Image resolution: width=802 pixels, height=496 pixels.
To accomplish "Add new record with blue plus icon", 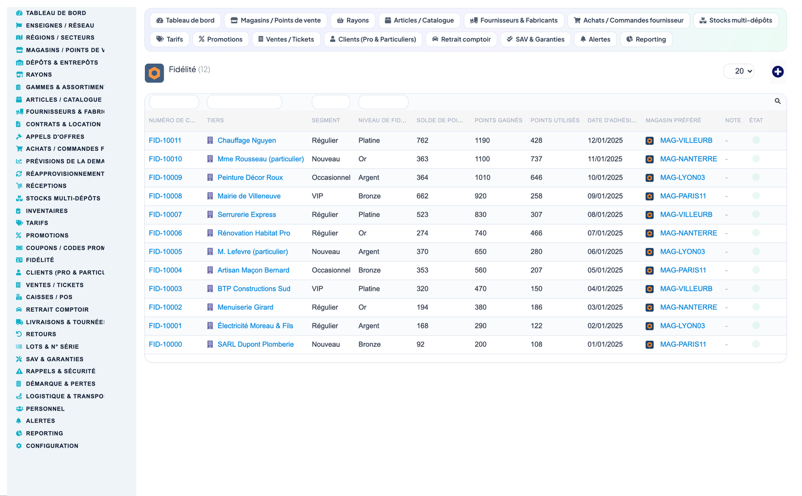I will tap(778, 72).
